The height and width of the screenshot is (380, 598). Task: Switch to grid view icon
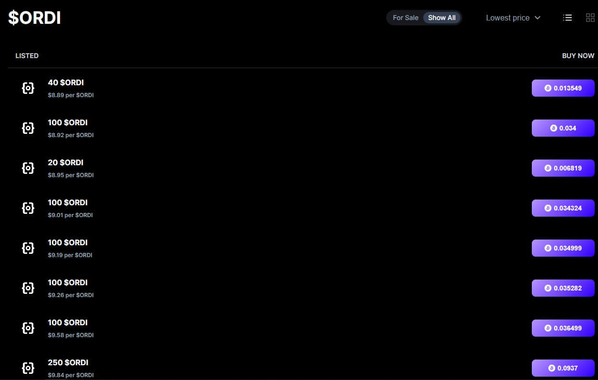click(590, 18)
